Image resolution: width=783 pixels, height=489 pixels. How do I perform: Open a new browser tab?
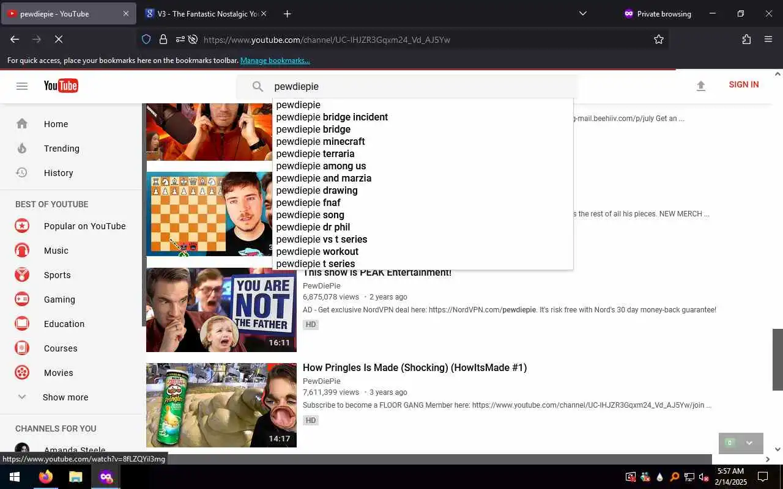click(288, 13)
